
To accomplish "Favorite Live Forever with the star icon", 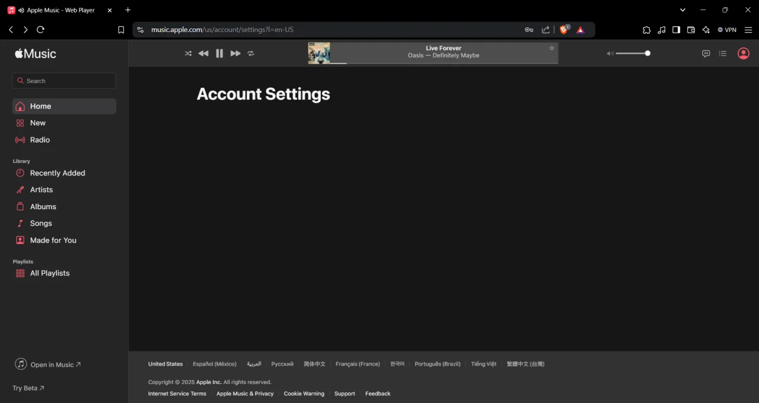I will (551, 48).
